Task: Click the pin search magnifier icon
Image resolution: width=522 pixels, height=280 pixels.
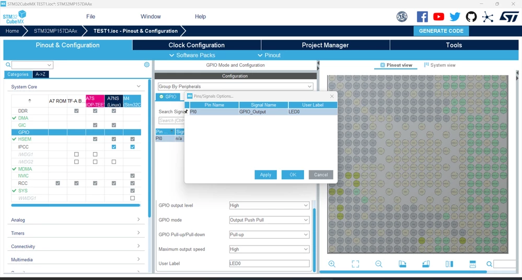Action: click(x=489, y=264)
